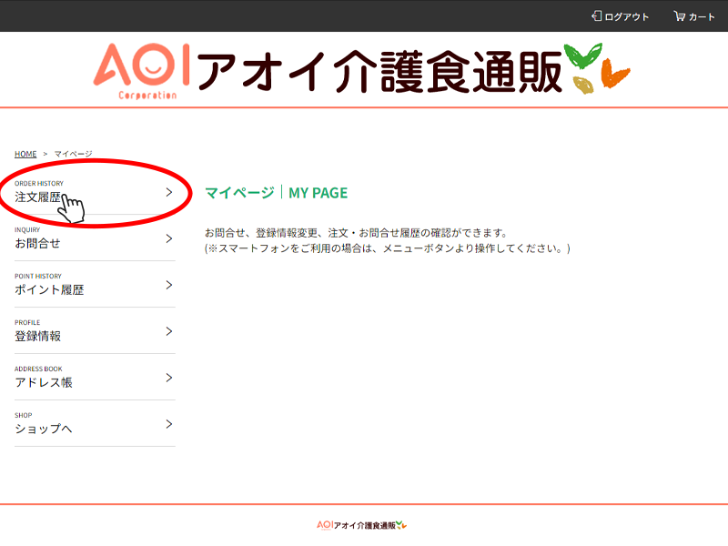Expand the Address Book entry arrow
Image resolution: width=728 pixels, height=546 pixels.
pyautogui.click(x=168, y=378)
